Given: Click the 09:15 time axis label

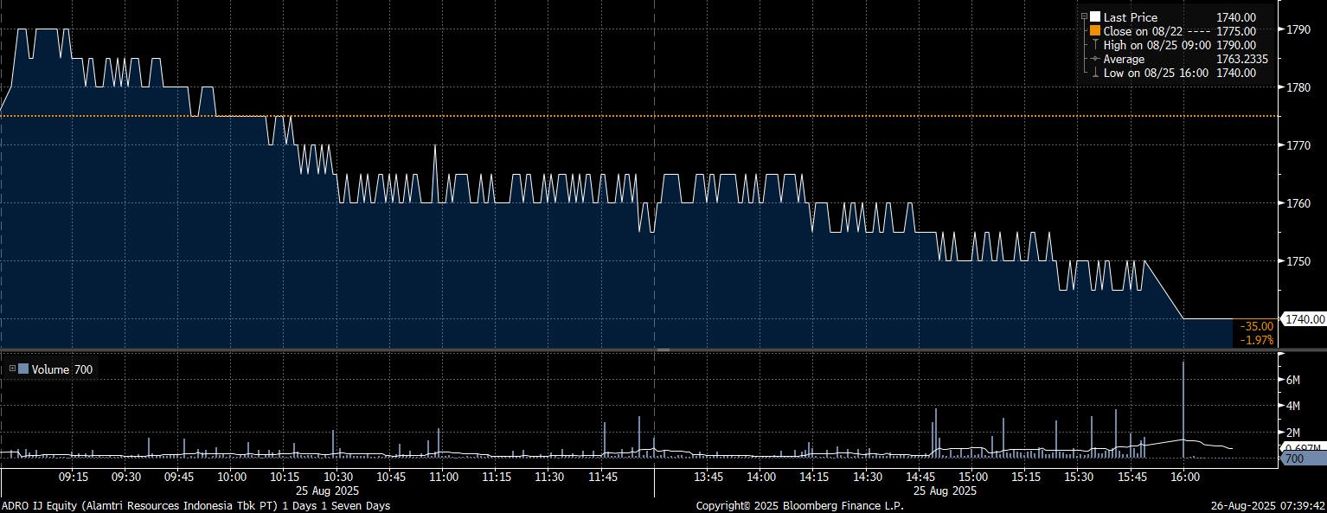Looking at the screenshot, I should click(x=73, y=477).
